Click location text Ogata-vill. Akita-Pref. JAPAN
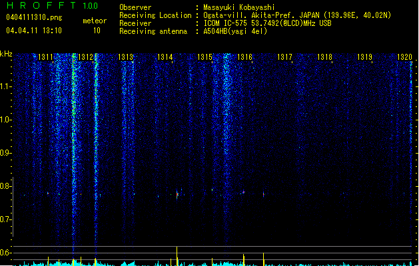The height and width of the screenshot is (266, 419). pos(262,15)
